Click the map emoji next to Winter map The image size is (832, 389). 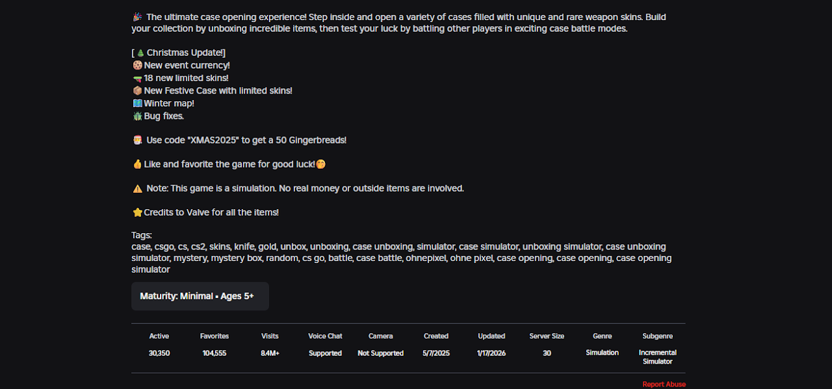click(x=137, y=103)
